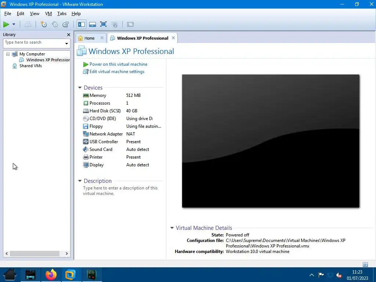Collapse the Devices section
This screenshot has width=376, height=282.
(80, 88)
